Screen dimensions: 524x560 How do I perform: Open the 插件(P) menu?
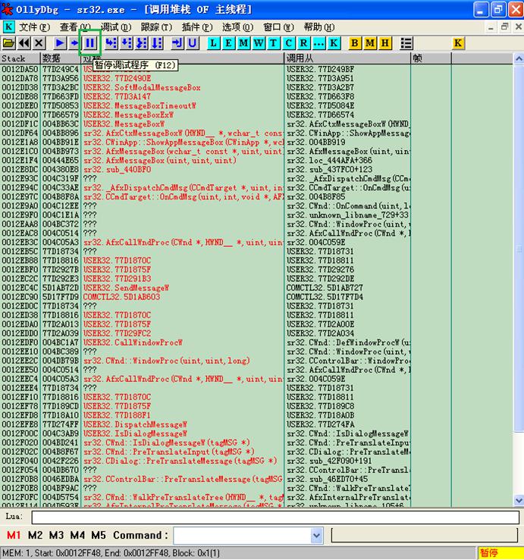tap(197, 27)
